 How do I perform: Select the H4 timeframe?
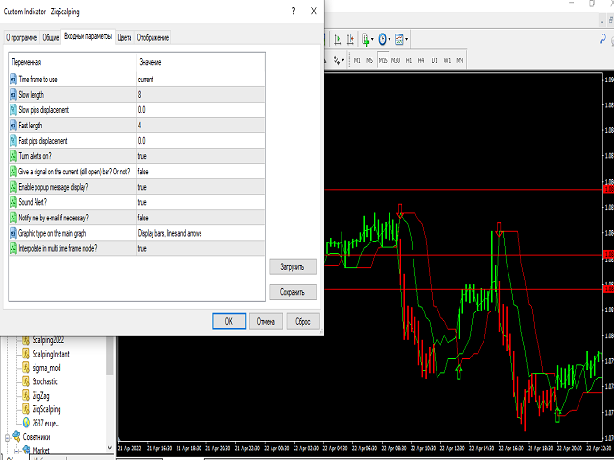(421, 60)
